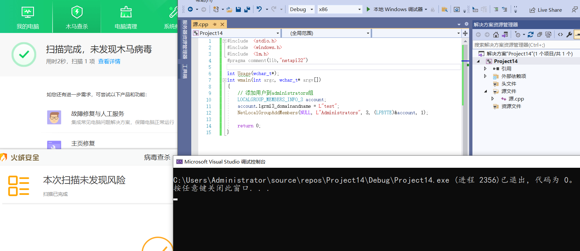
Task: Click the collapse all icon in Solution Explorer
Action: (539, 35)
